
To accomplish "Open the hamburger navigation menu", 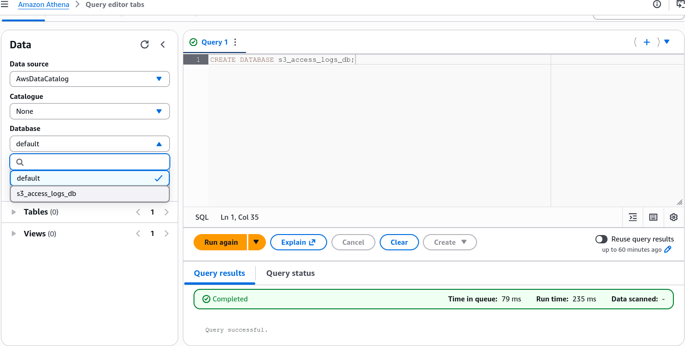I will 5,5.
